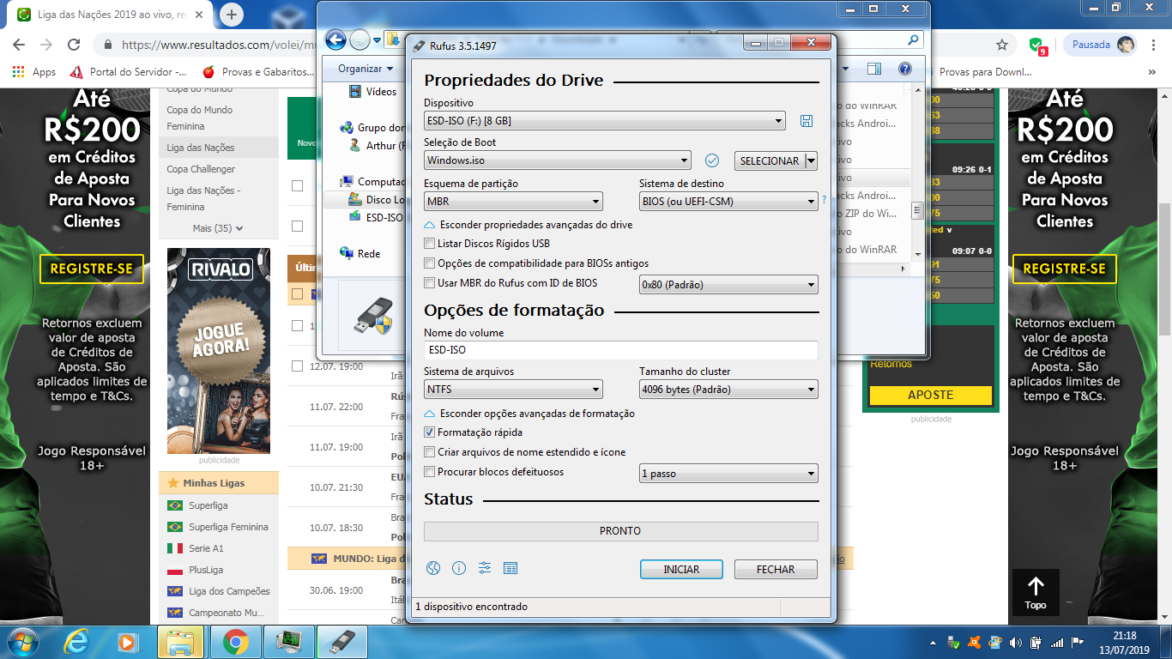This screenshot has height=659, width=1172.
Task: Collapse advanced drive properties section
Action: [x=529, y=225]
